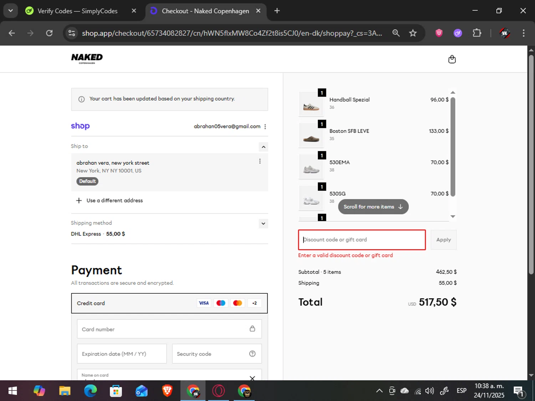Screen dimensions: 535x401
Task: Select the Credit card payment option
Action: point(169,303)
